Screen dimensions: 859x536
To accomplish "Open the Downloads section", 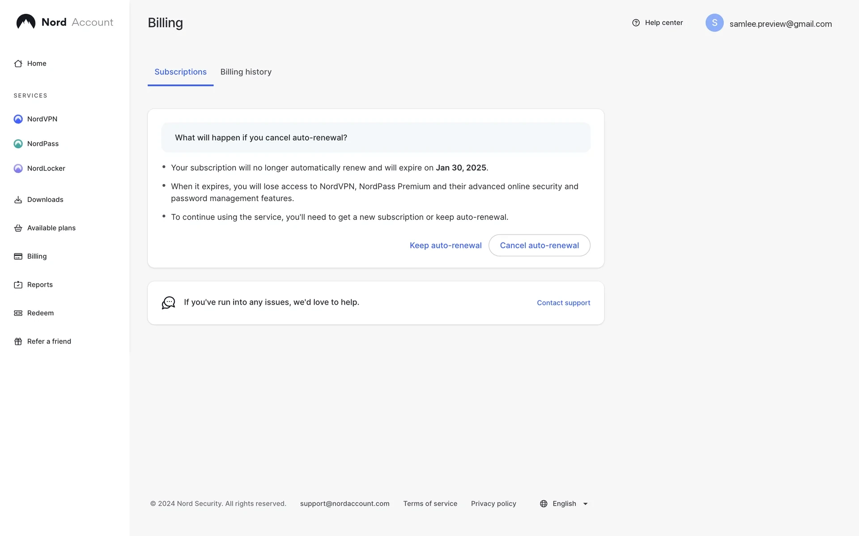I will pos(45,200).
